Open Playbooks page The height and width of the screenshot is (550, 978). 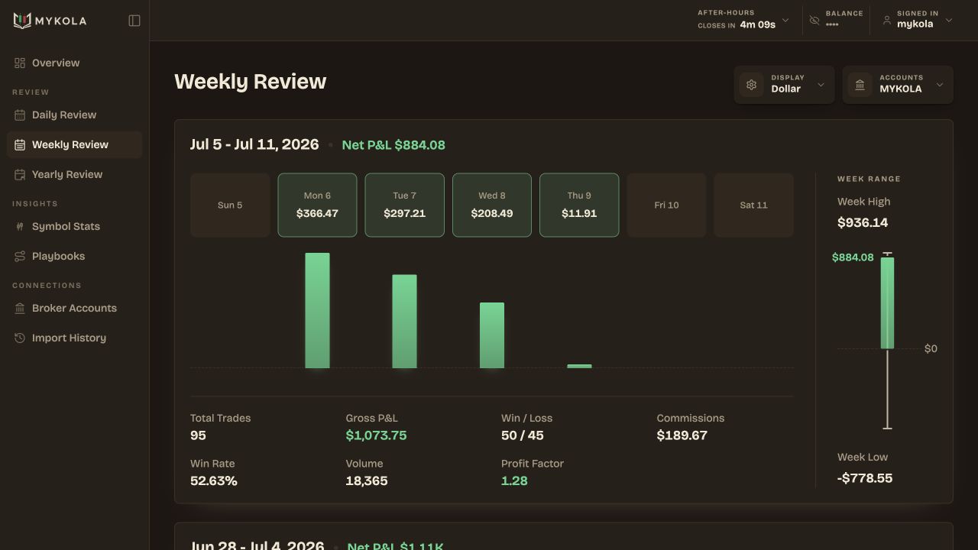coord(74,256)
